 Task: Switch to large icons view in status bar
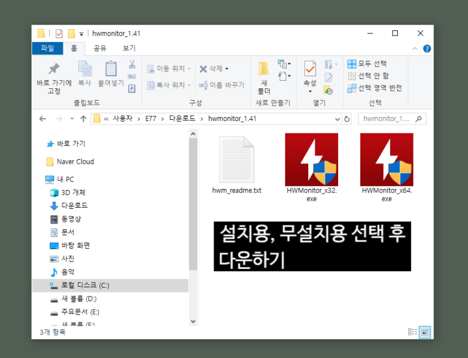coord(425,332)
